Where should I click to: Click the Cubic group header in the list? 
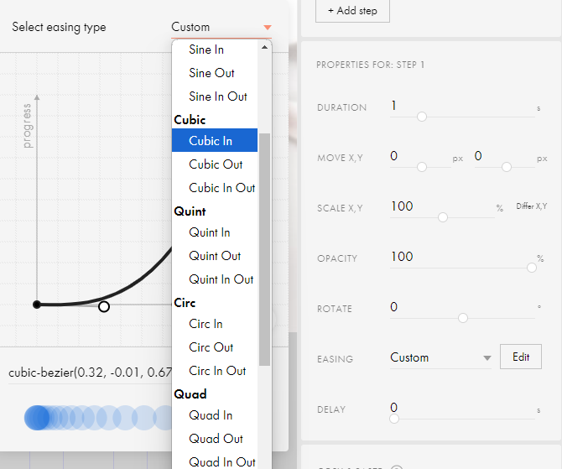pyautogui.click(x=190, y=120)
